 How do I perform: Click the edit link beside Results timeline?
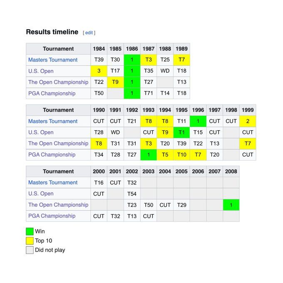click(89, 32)
